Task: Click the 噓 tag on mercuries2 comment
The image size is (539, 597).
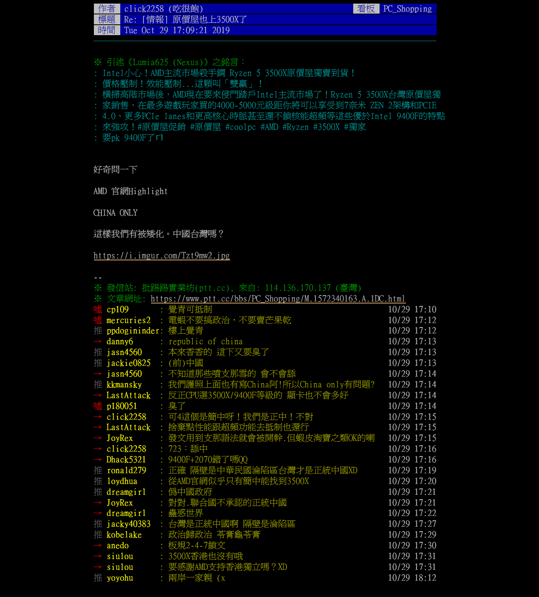Action: 98,320
